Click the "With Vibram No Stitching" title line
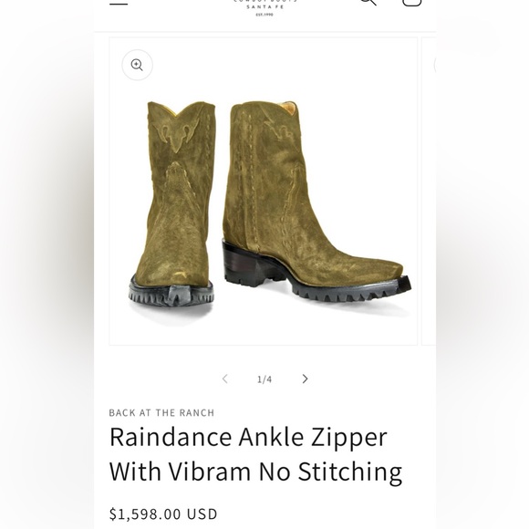Screen dimensions: 529x529 tap(255, 472)
